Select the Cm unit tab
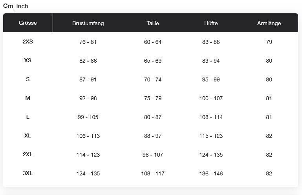302x195 pixels. tap(8, 6)
